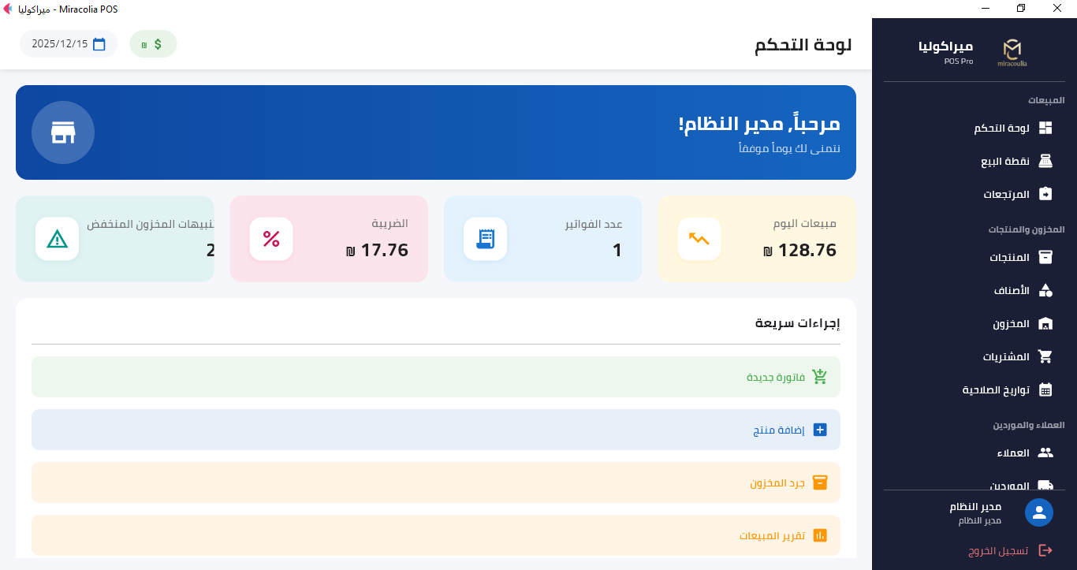1077x570 pixels.
Task: Click the inventory warehouse icon
Action: pyautogui.click(x=1045, y=324)
